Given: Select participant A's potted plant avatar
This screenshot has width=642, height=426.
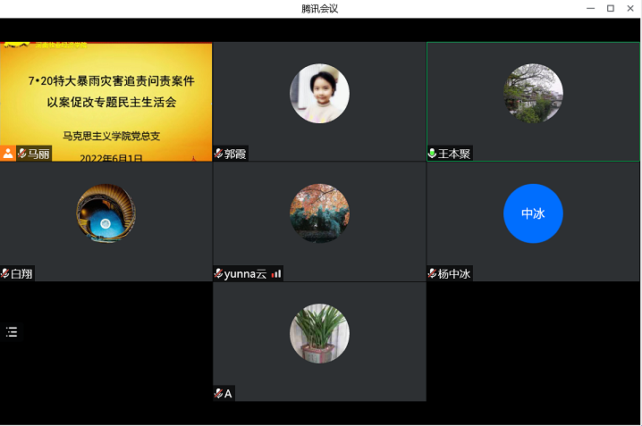Looking at the screenshot, I should point(319,334).
